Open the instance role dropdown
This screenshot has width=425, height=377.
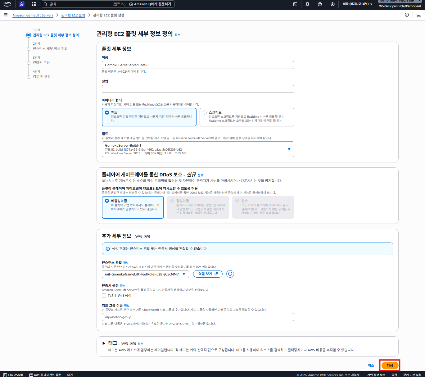145,274
